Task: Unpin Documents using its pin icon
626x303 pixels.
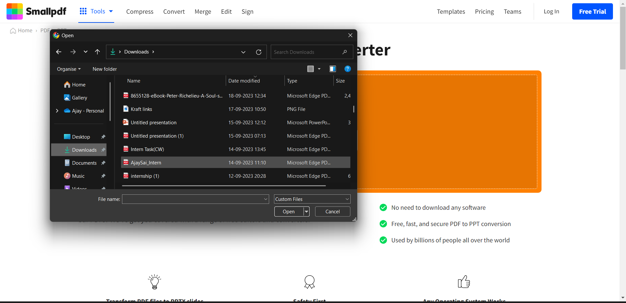Action: 103,163
